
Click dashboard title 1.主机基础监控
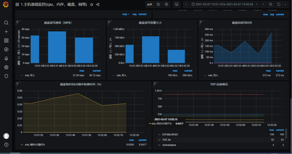point(54,5)
